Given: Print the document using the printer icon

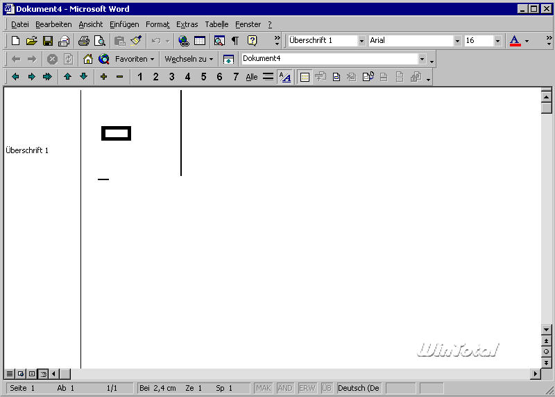Looking at the screenshot, I should click(83, 41).
